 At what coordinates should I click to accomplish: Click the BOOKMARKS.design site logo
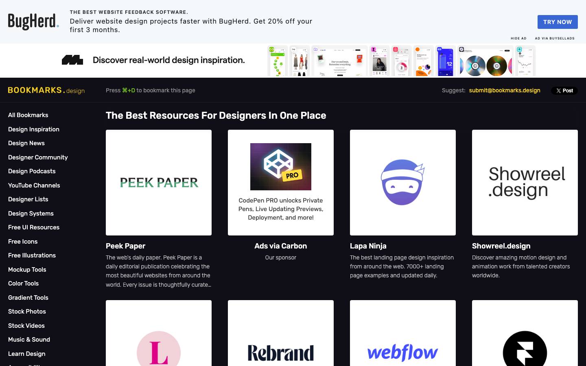click(46, 90)
